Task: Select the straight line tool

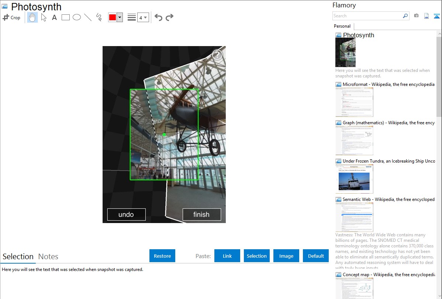Action: 88,17
